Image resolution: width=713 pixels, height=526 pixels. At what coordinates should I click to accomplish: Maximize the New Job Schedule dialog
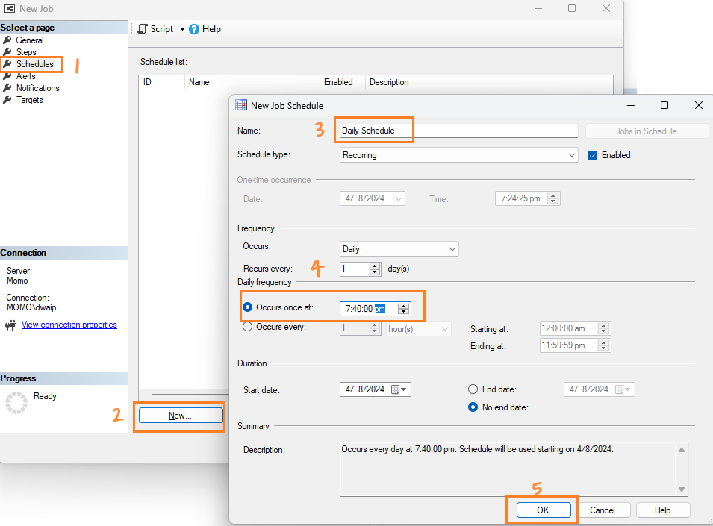coord(664,105)
